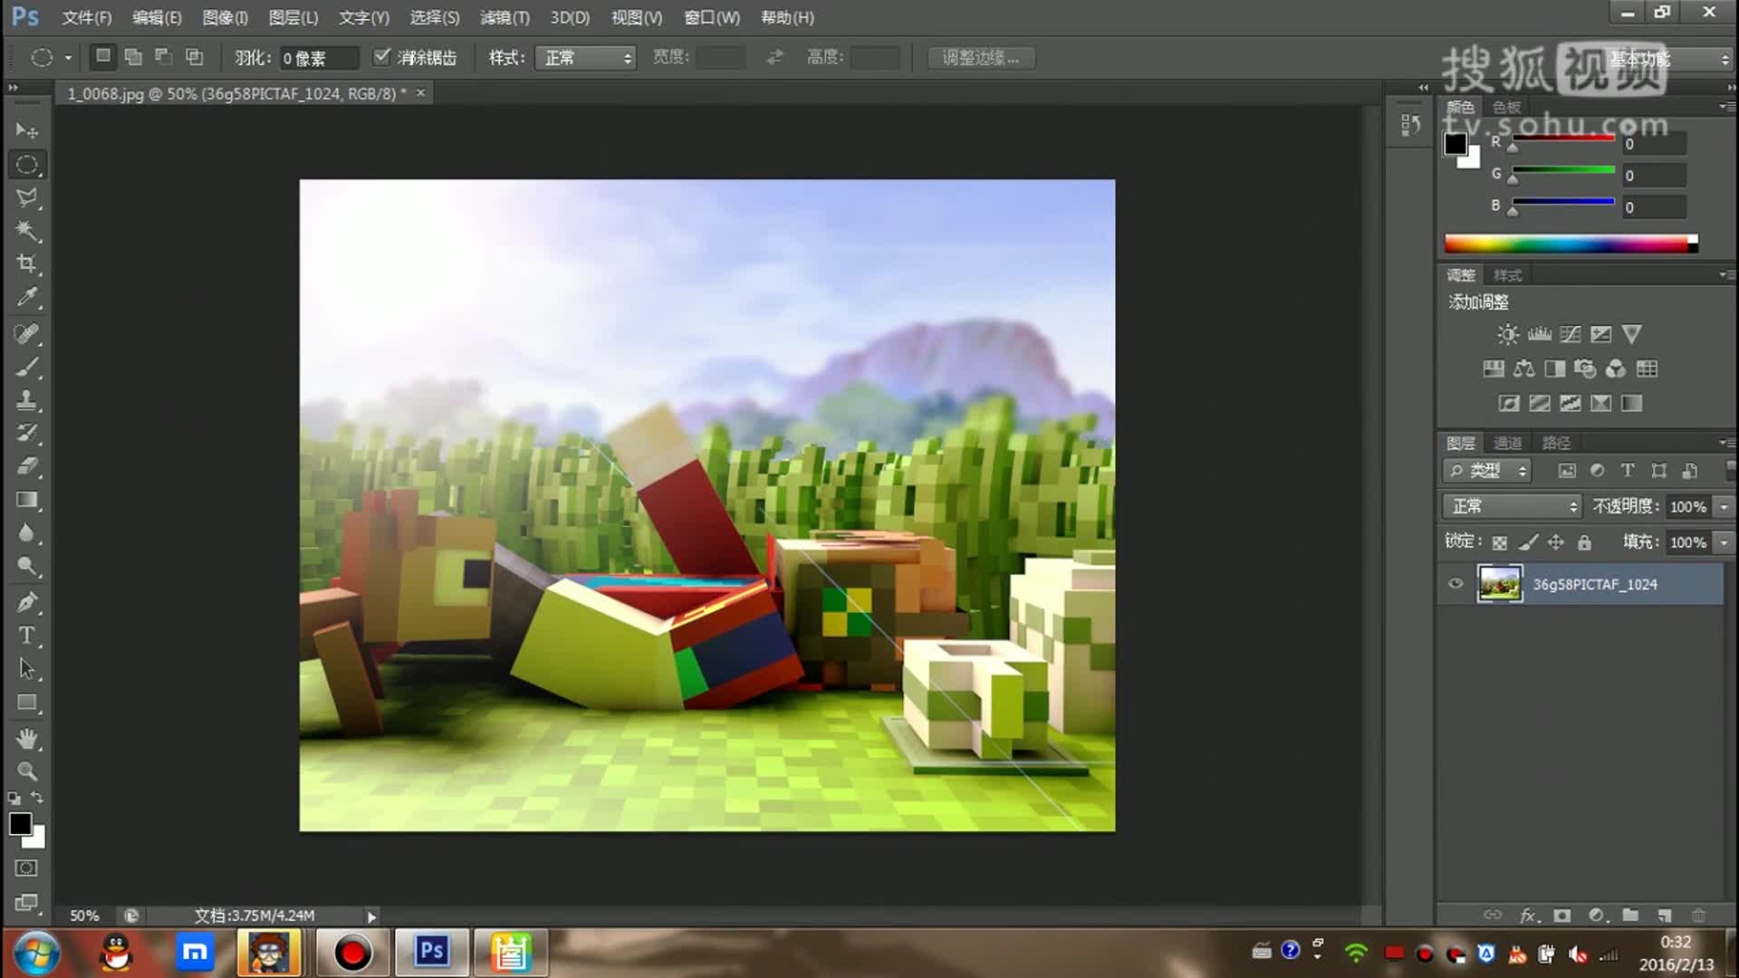
Task: Select the Pen tool
Action: point(26,602)
